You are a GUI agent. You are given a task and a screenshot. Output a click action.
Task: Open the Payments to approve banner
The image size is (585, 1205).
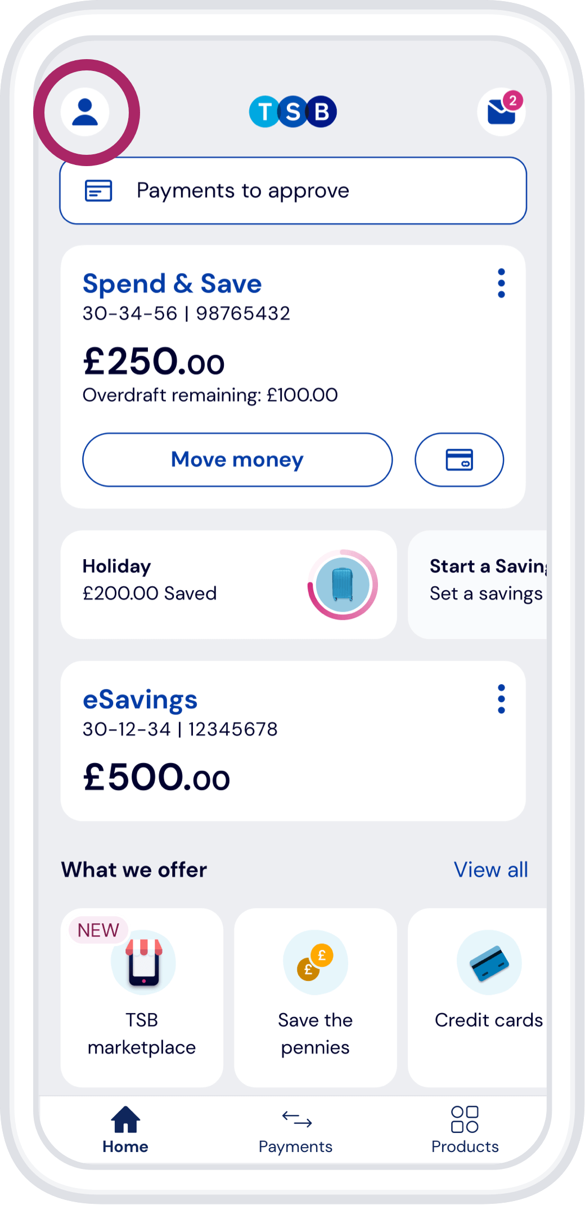[293, 191]
